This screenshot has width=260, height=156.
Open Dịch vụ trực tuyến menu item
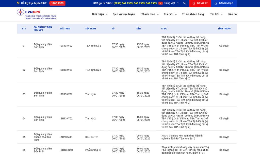coord(124,14)
